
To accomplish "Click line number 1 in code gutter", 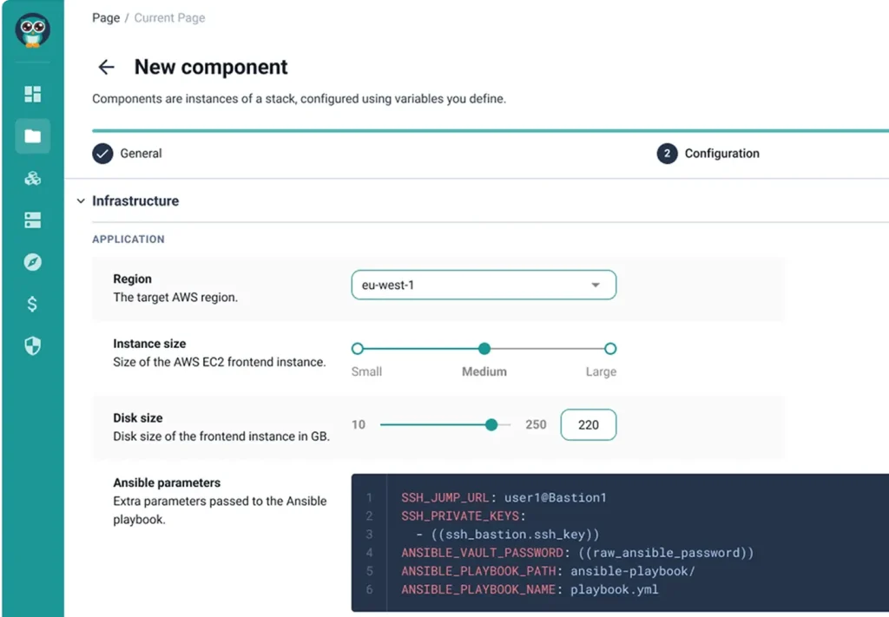I will 369,497.
